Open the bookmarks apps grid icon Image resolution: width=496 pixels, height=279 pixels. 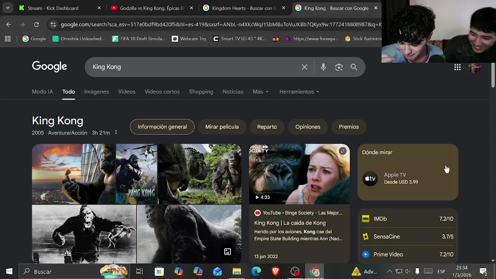[x=8, y=39]
